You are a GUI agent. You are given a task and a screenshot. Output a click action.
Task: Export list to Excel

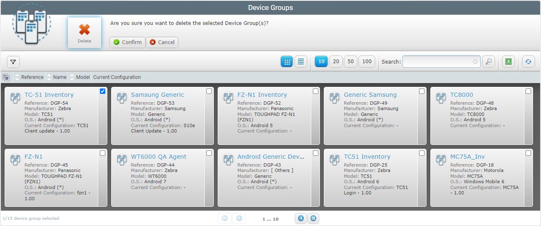508,61
